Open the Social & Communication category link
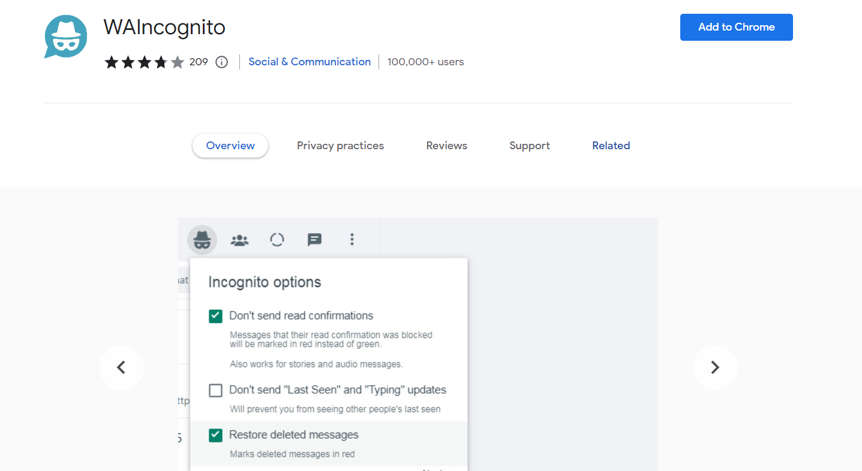The width and height of the screenshot is (862, 471). click(x=309, y=62)
